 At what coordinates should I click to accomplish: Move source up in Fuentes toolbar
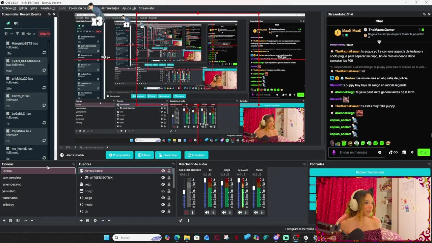pyautogui.click(x=103, y=220)
